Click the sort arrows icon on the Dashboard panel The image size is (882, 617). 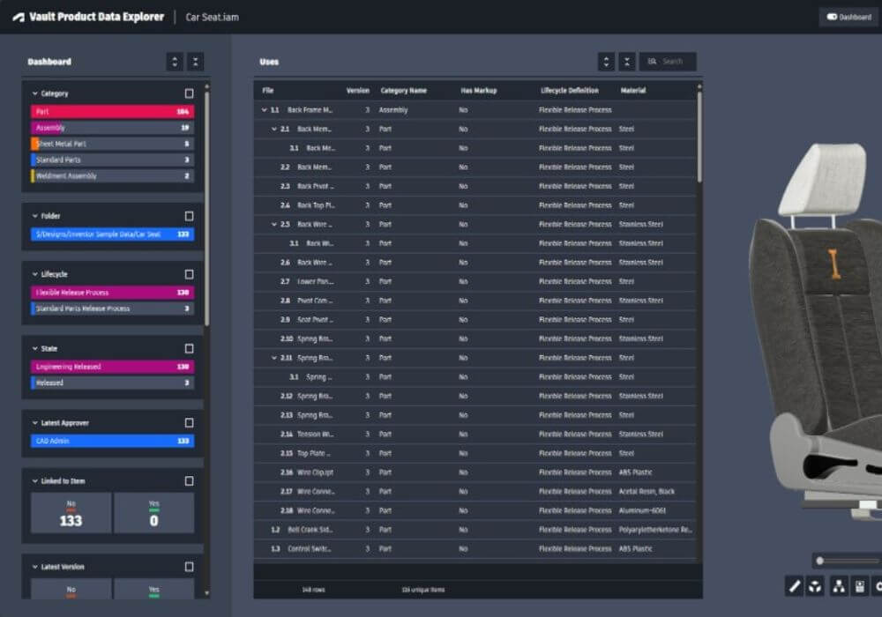click(x=173, y=62)
